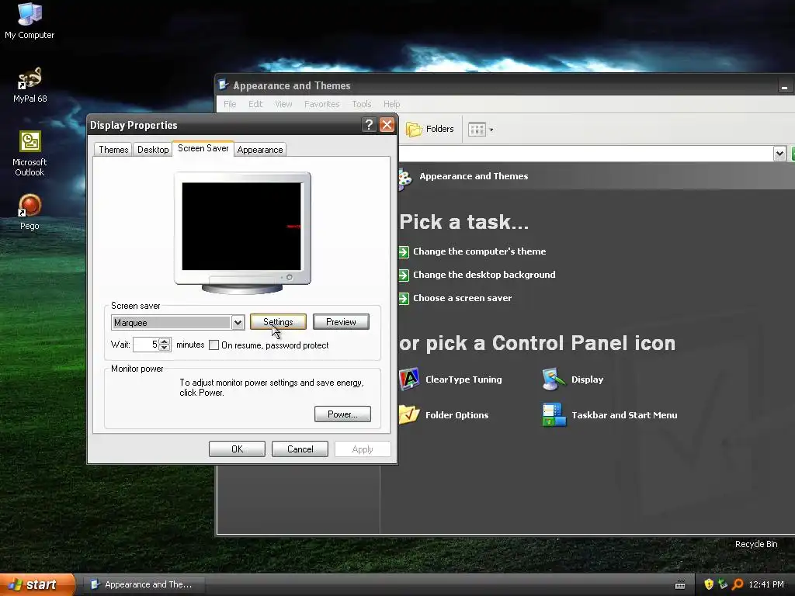Open My Computer desktop icon
The height and width of the screenshot is (596, 795).
pyautogui.click(x=30, y=21)
